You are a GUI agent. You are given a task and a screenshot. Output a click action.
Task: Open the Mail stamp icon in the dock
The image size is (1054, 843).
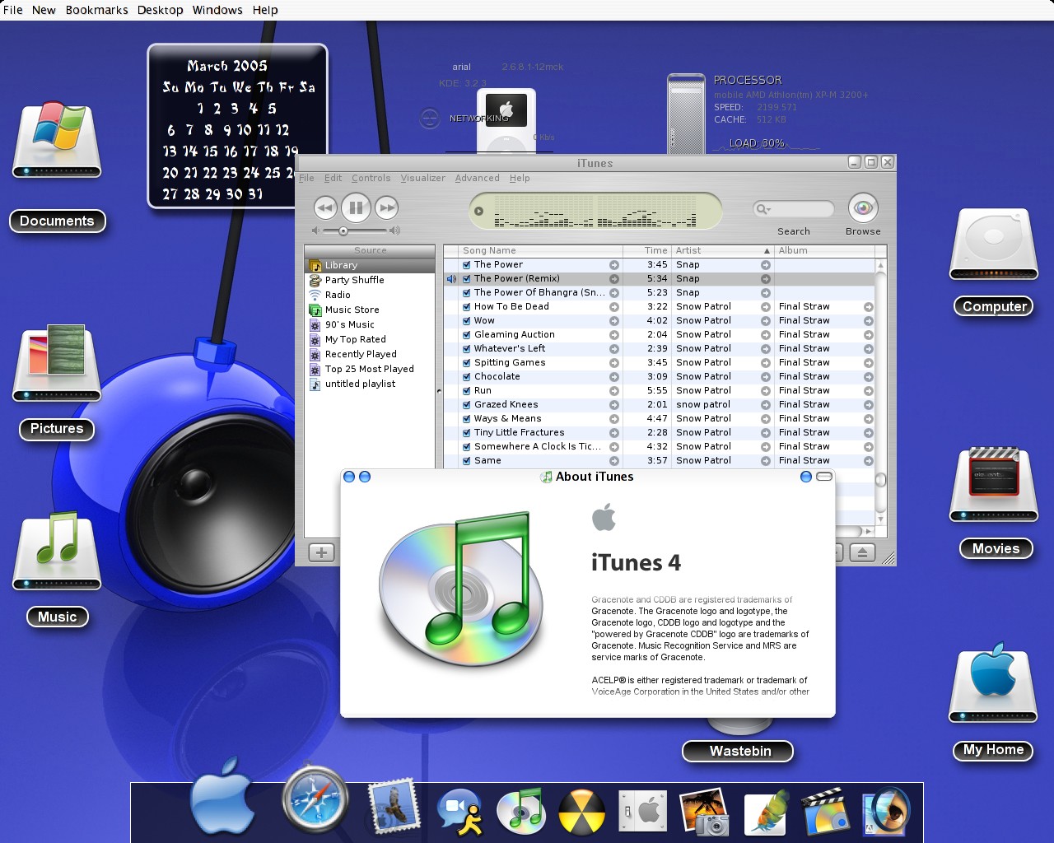click(394, 807)
